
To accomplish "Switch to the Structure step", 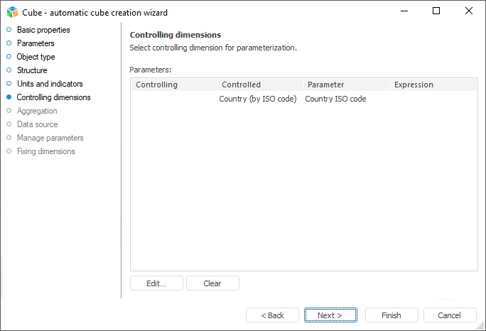I will (32, 70).
